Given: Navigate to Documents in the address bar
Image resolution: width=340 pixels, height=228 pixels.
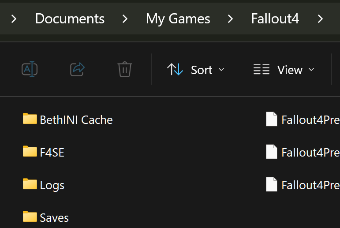Looking at the screenshot, I should (70, 19).
